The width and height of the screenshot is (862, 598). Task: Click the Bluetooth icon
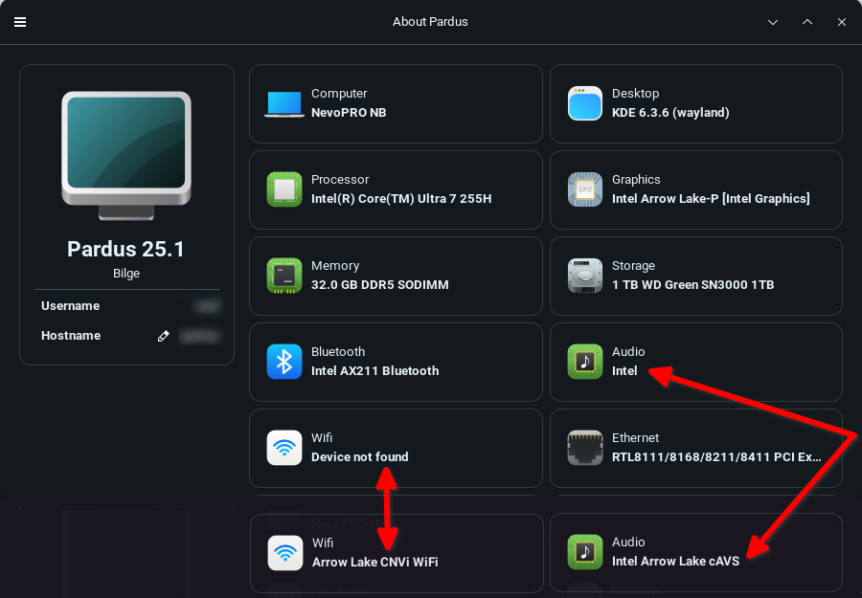click(284, 362)
